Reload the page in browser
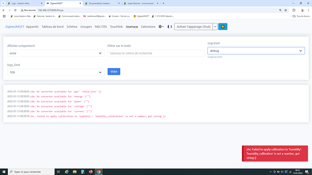The image size is (312, 175). [x=15, y=10]
